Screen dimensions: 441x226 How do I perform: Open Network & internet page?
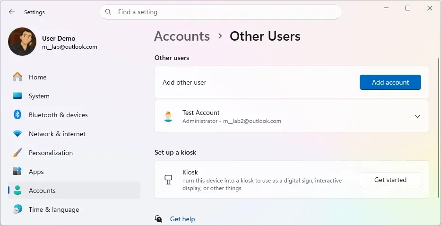pos(74,134)
